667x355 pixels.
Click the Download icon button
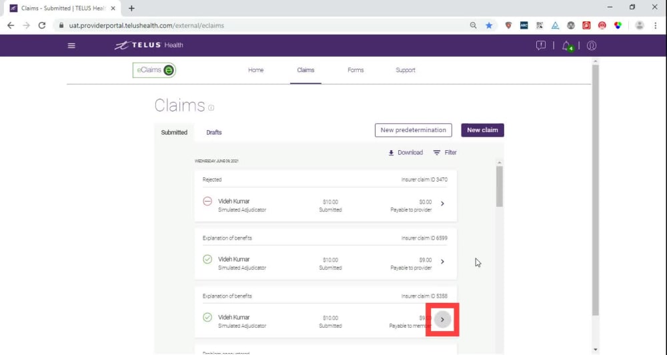(x=406, y=152)
